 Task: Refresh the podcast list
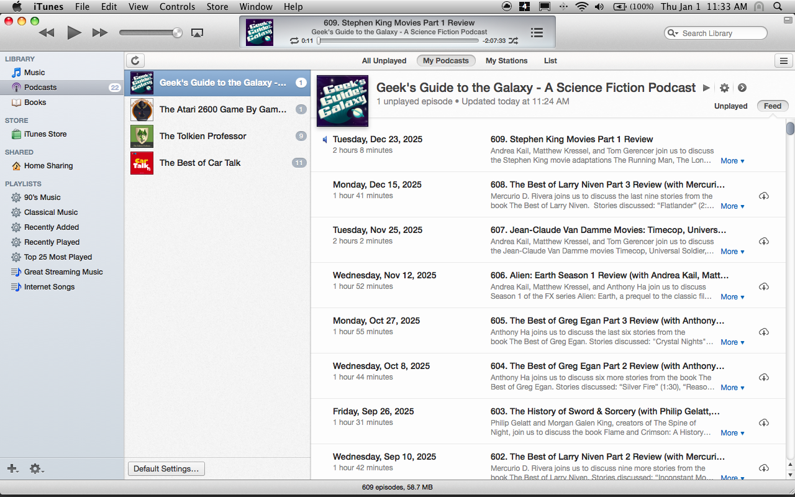tap(135, 60)
